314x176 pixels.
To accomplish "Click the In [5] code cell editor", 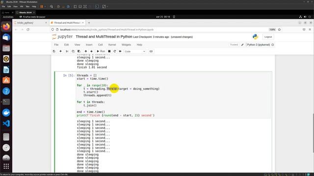I will coord(173,95).
